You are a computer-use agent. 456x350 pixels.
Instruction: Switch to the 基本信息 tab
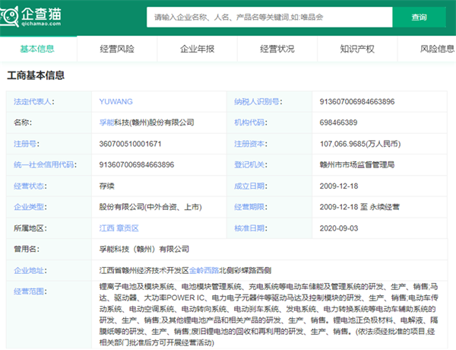(36, 49)
